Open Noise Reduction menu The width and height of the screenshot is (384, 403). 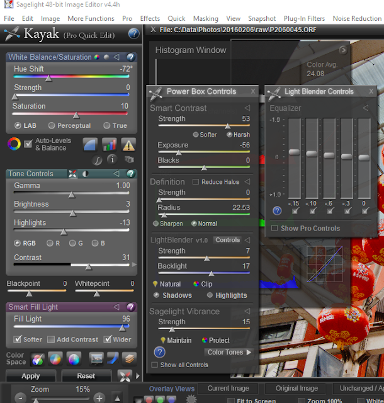(357, 18)
